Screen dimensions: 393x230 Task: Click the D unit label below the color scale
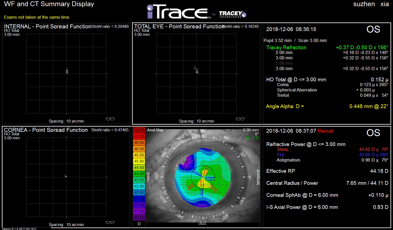(x=139, y=224)
